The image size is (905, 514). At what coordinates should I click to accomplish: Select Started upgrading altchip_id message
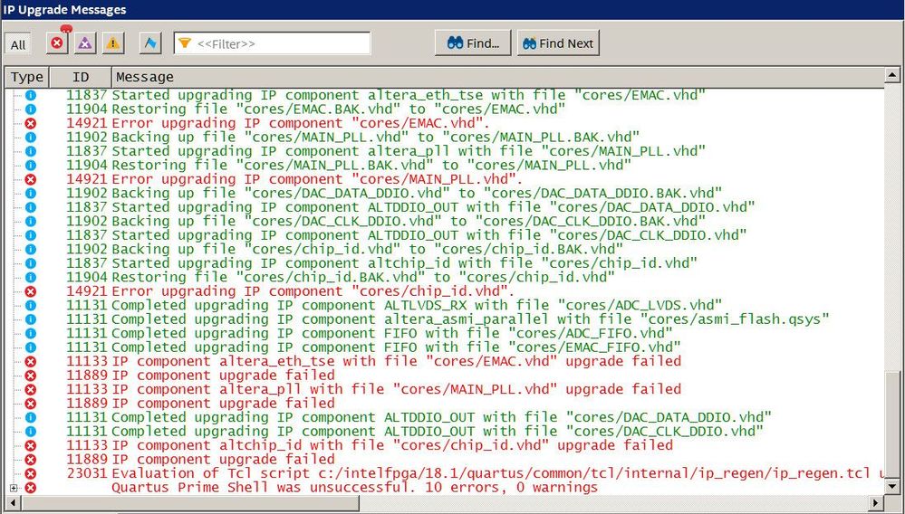(404, 262)
